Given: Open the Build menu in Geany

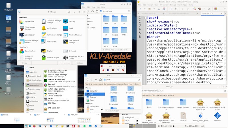Looking at the screenshot, I should tap(180, 5).
